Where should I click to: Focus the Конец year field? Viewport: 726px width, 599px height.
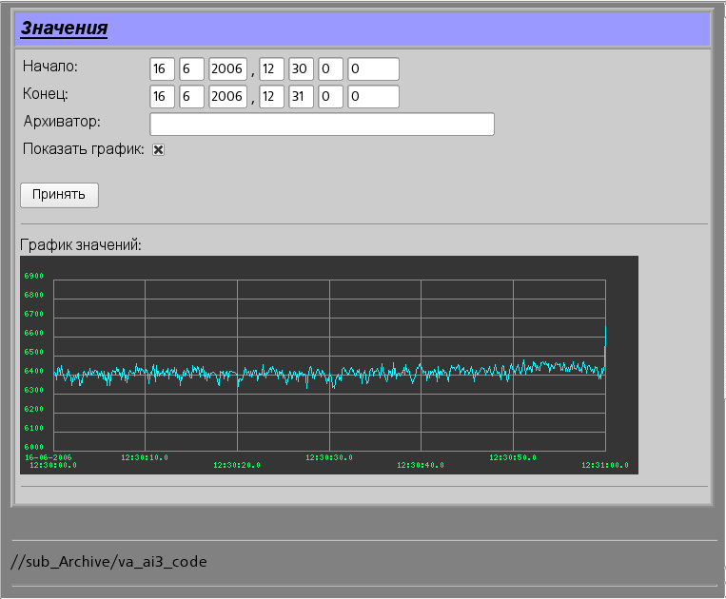tap(227, 97)
